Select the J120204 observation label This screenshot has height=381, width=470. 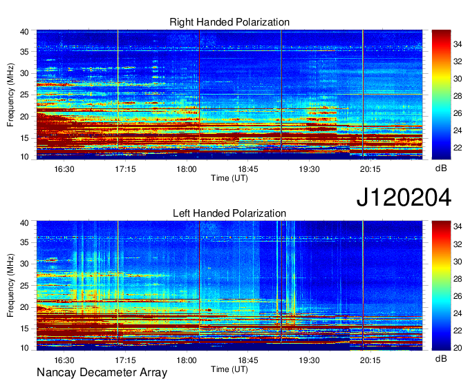tap(404, 197)
